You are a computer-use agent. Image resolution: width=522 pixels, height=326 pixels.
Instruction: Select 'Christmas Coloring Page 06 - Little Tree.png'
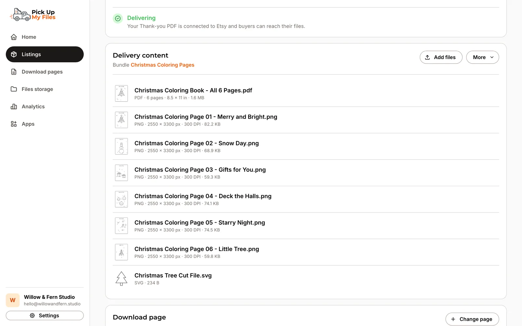pyautogui.click(x=197, y=249)
